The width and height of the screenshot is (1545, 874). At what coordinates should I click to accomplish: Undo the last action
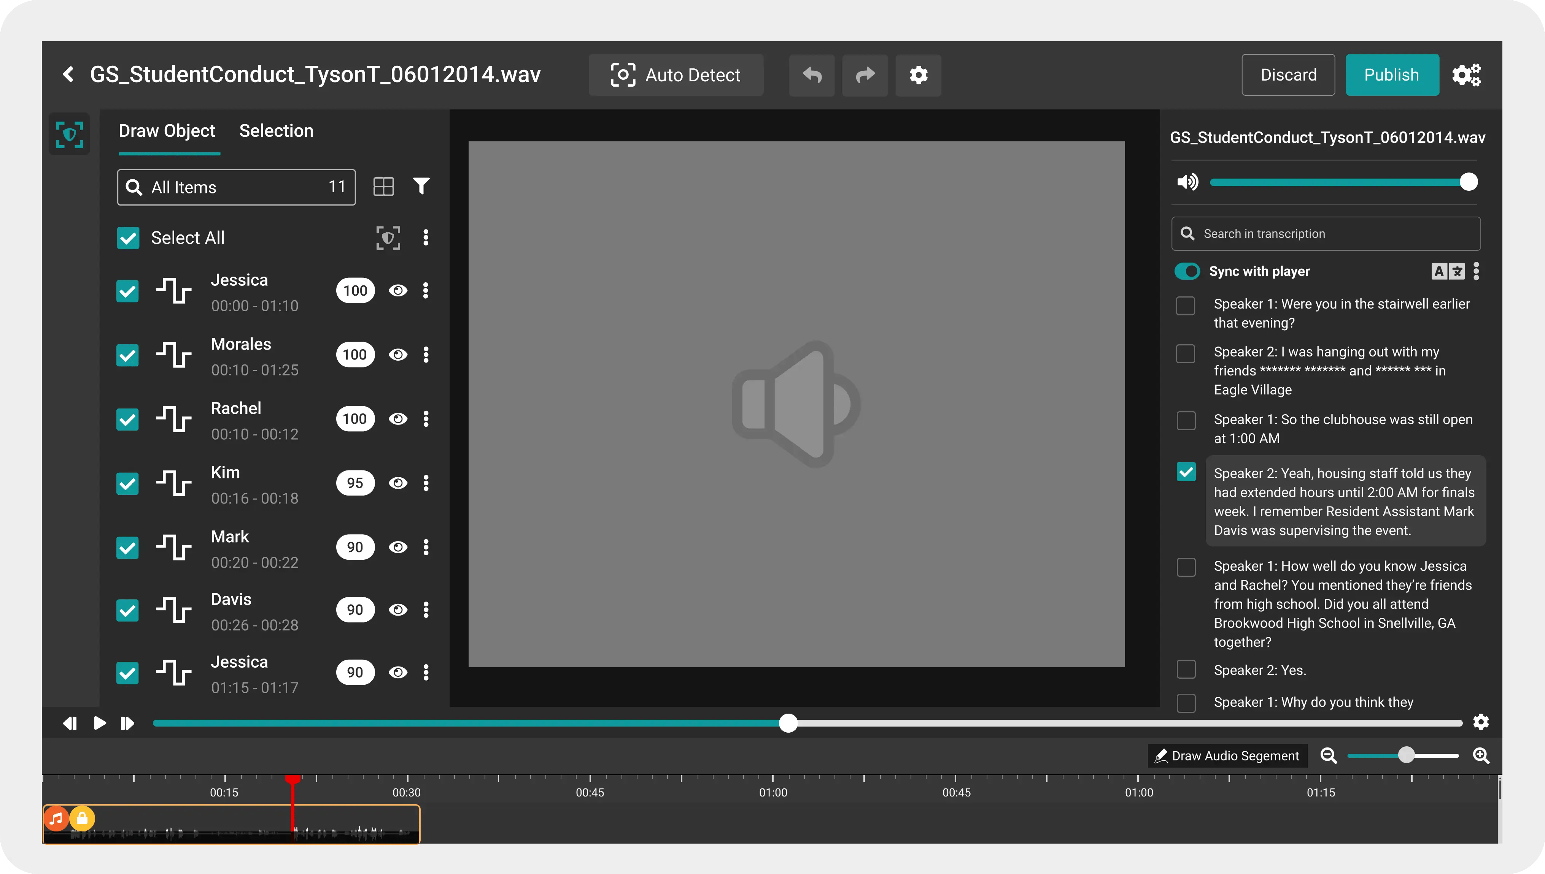click(x=812, y=75)
